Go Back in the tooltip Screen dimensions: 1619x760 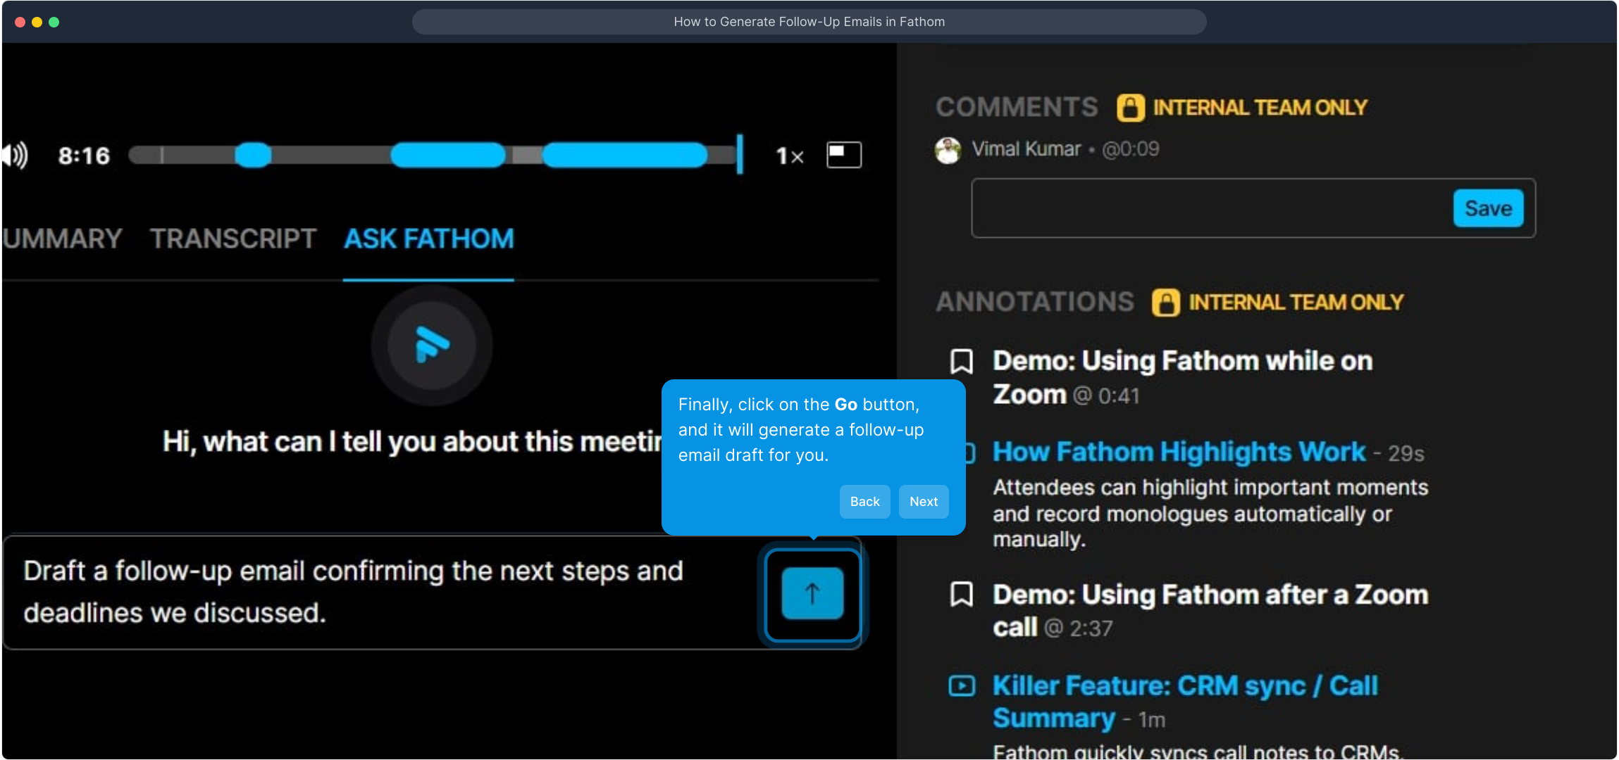[x=864, y=502]
